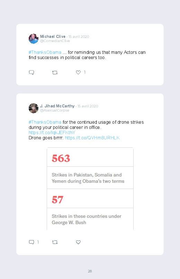
Task: Click the #ThanksObama hashtag in Michael Clive's tweet
Action: click(x=45, y=52)
